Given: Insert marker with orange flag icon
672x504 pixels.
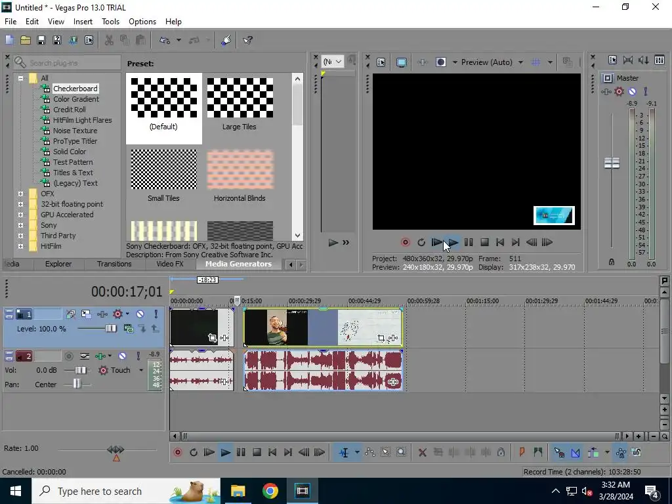Looking at the screenshot, I should (x=522, y=453).
